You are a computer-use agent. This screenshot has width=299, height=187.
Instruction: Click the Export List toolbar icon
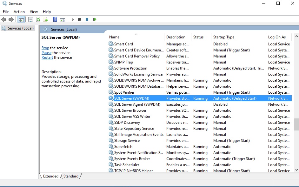pos(45,19)
